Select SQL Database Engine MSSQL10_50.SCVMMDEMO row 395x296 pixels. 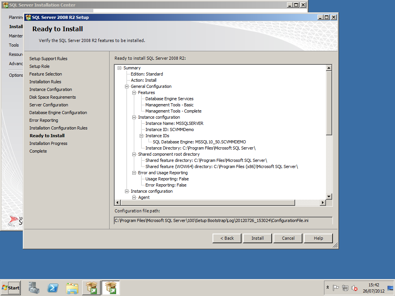click(199, 142)
